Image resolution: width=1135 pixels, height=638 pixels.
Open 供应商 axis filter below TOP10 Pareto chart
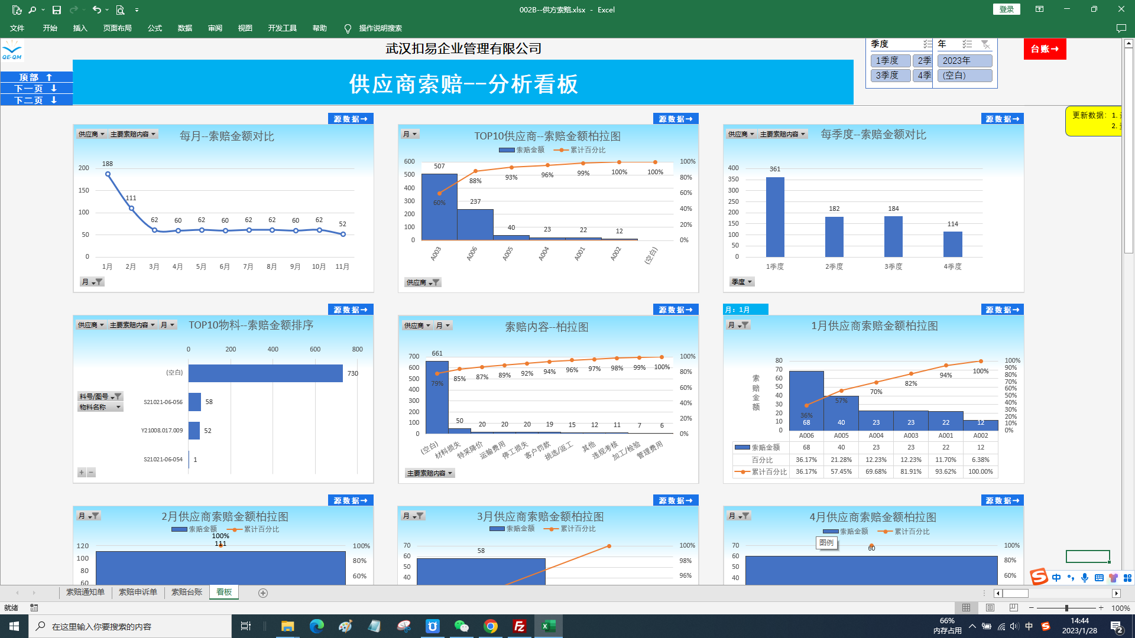423,282
